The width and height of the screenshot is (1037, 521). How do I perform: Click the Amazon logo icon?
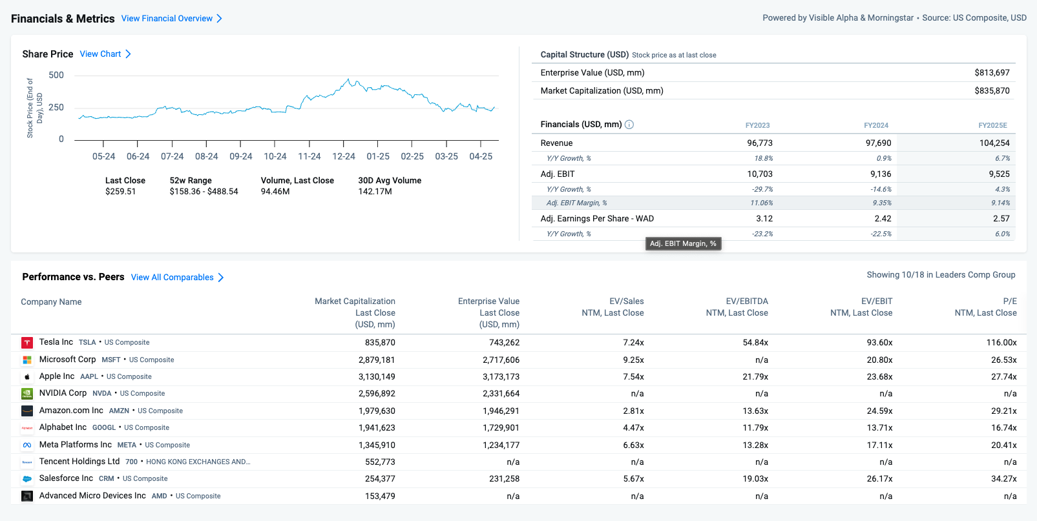27,411
